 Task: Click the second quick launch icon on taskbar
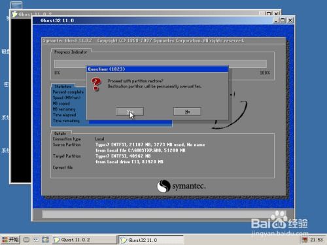pyautogui.click(x=36, y=240)
